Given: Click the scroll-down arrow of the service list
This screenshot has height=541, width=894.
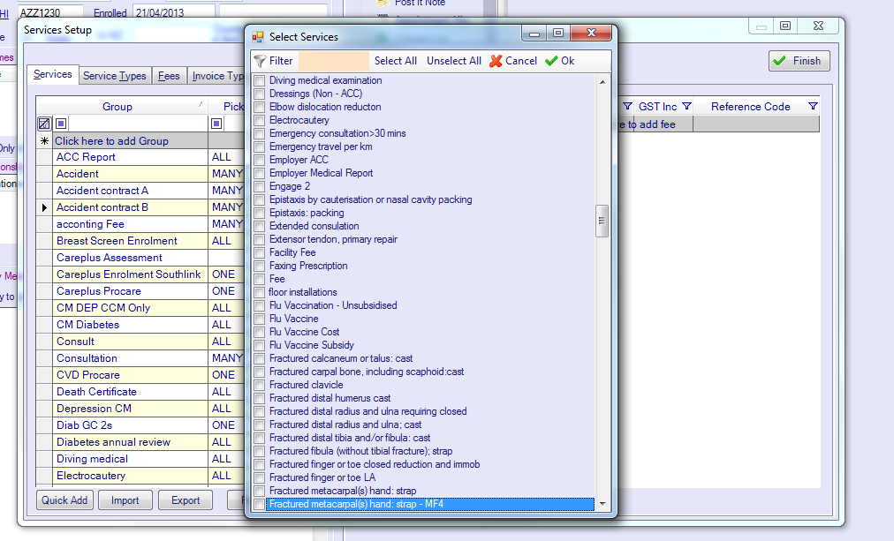Looking at the screenshot, I should pos(602,504).
